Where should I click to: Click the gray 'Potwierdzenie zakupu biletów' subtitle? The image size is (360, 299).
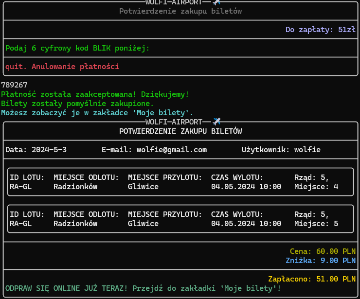pyautogui.click(x=180, y=11)
